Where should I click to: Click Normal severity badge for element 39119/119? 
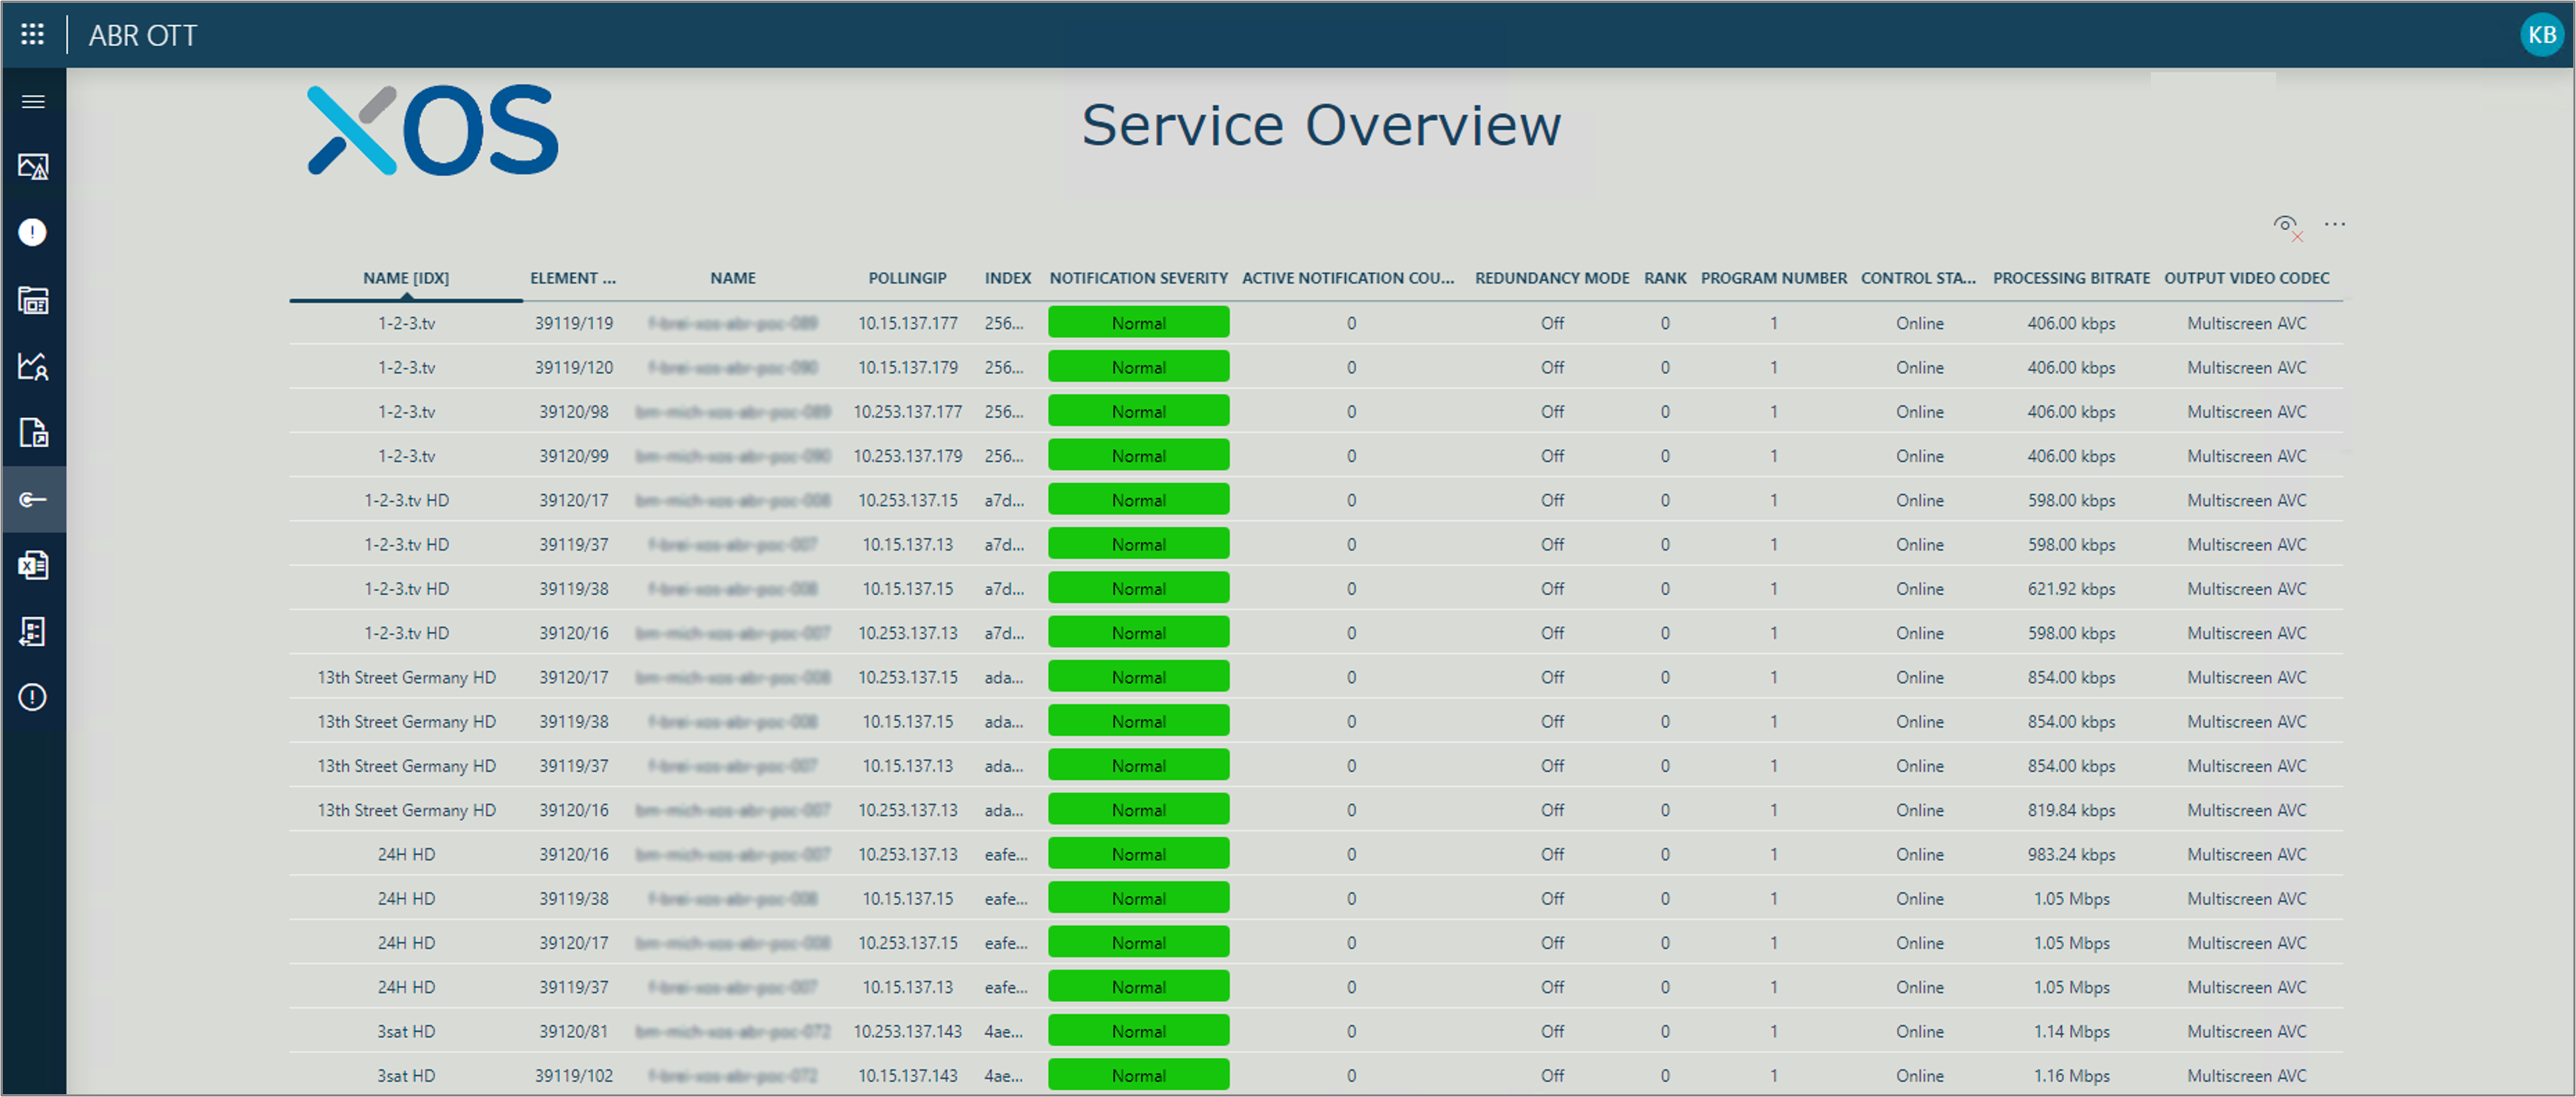[1138, 323]
